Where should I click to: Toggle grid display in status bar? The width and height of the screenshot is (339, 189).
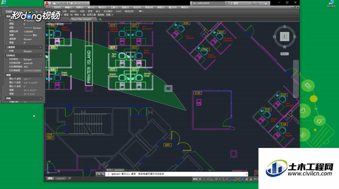200,179
